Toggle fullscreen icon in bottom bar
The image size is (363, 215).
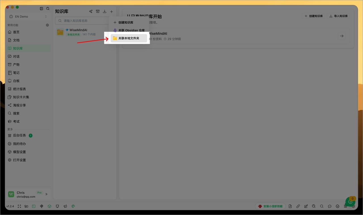[20, 206]
